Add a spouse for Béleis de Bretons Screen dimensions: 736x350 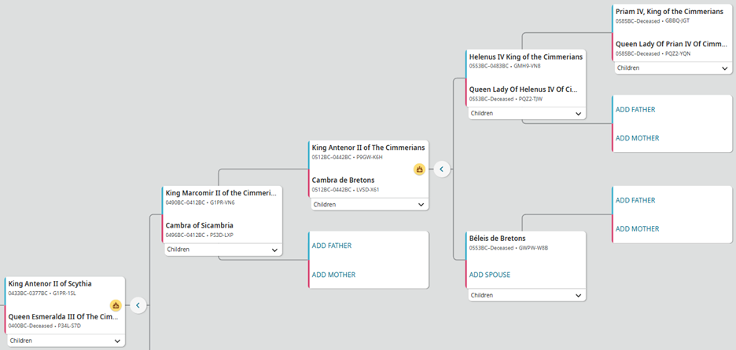point(491,275)
